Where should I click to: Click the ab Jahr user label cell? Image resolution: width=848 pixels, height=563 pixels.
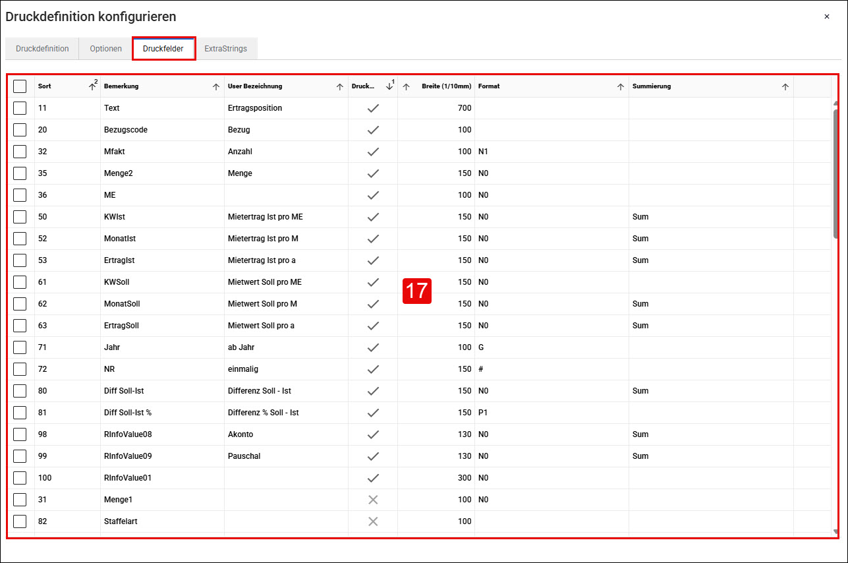pyautogui.click(x=286, y=347)
